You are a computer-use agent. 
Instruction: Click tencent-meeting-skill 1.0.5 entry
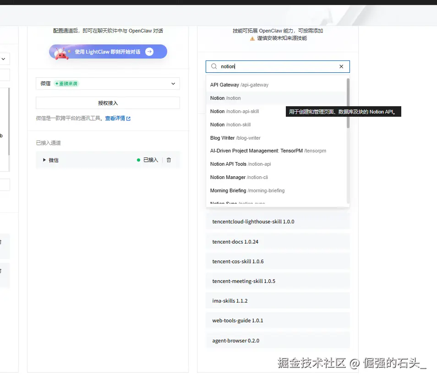(x=278, y=281)
